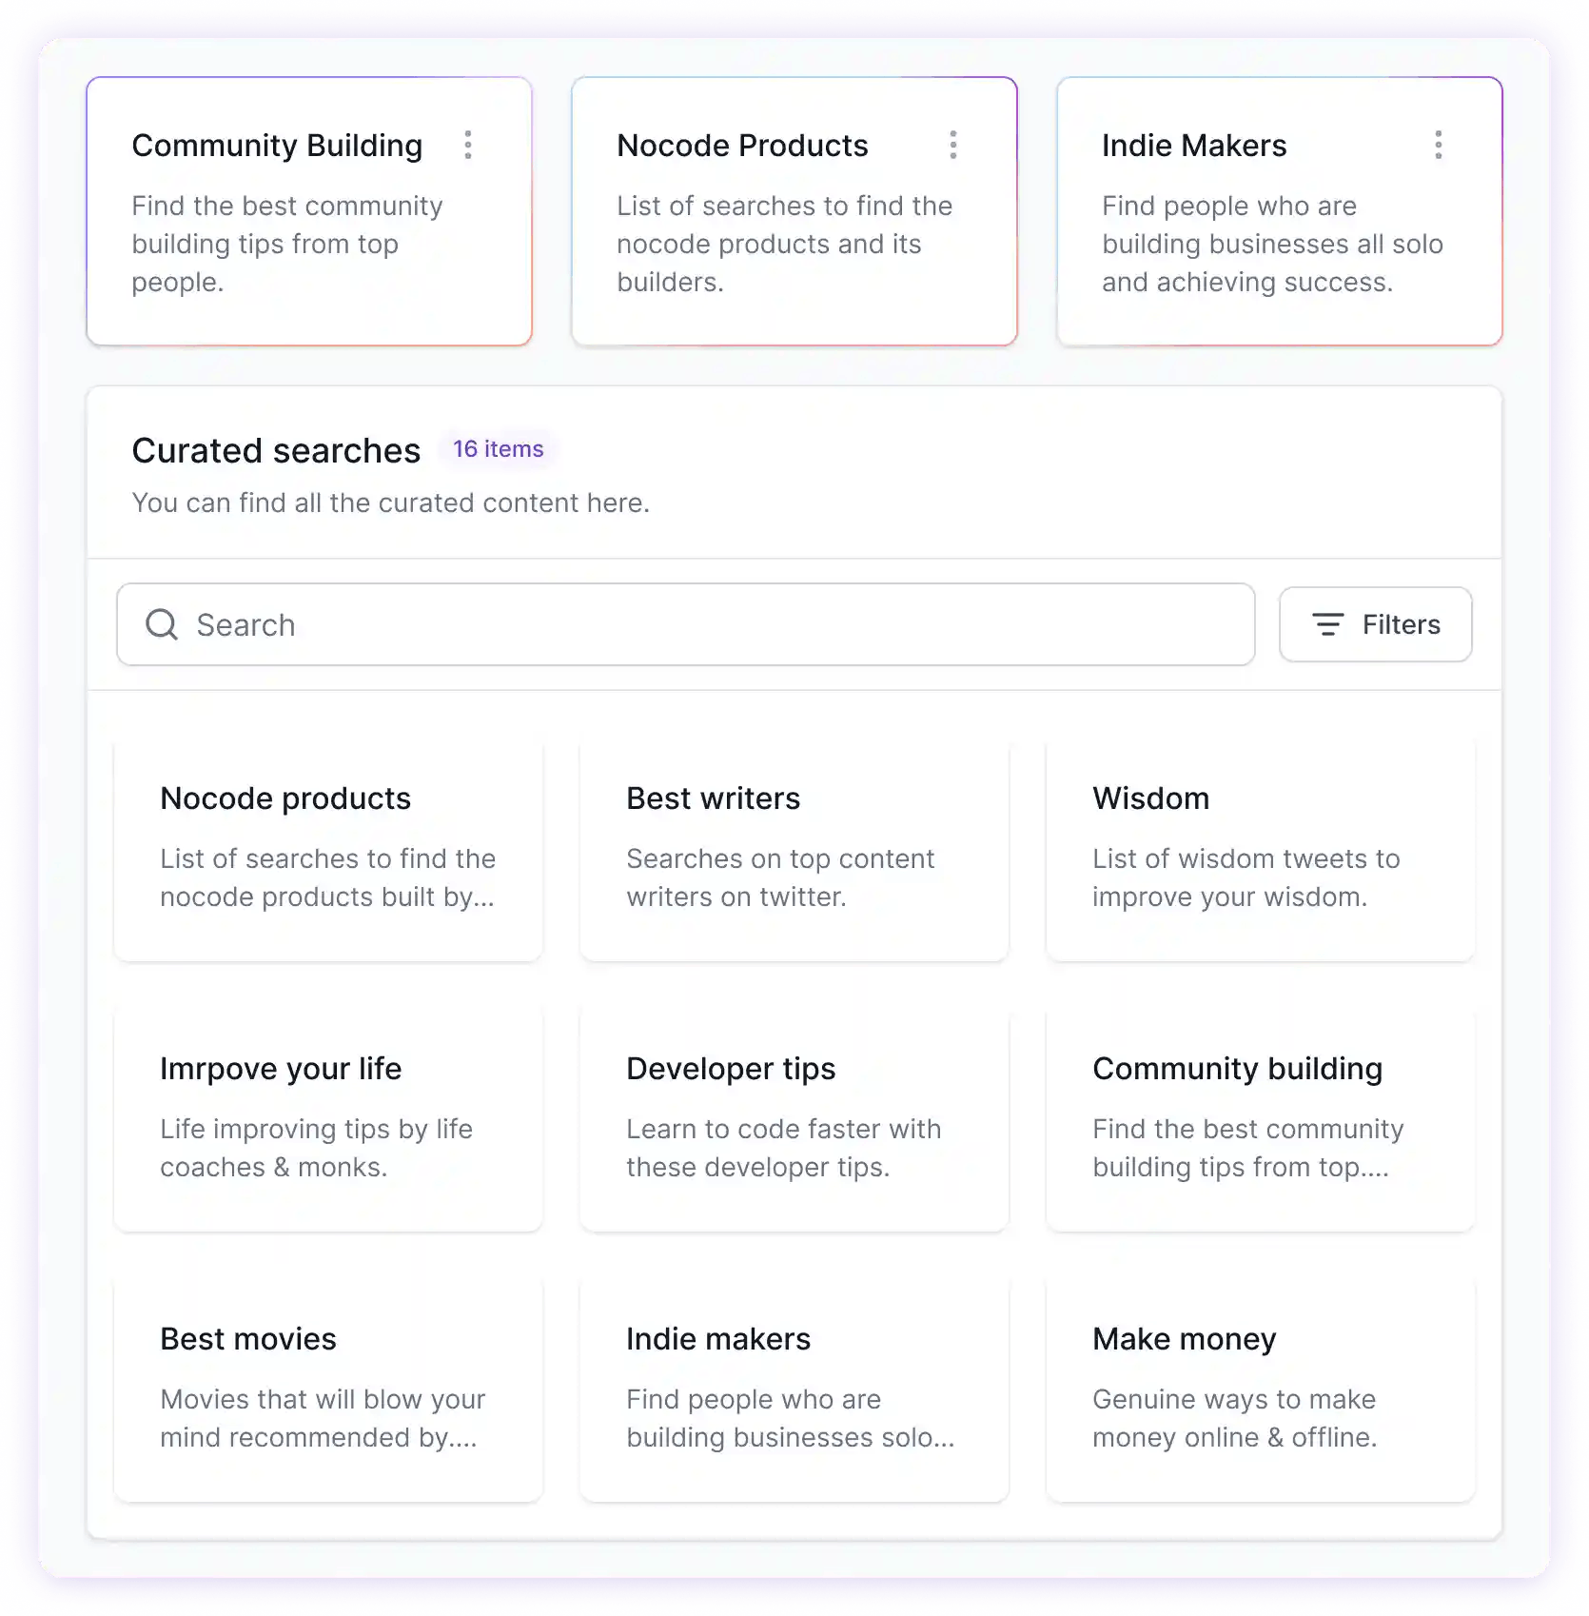Open the kebab menu on Nocode Products card
The height and width of the screenshot is (1616, 1589).
(x=952, y=145)
